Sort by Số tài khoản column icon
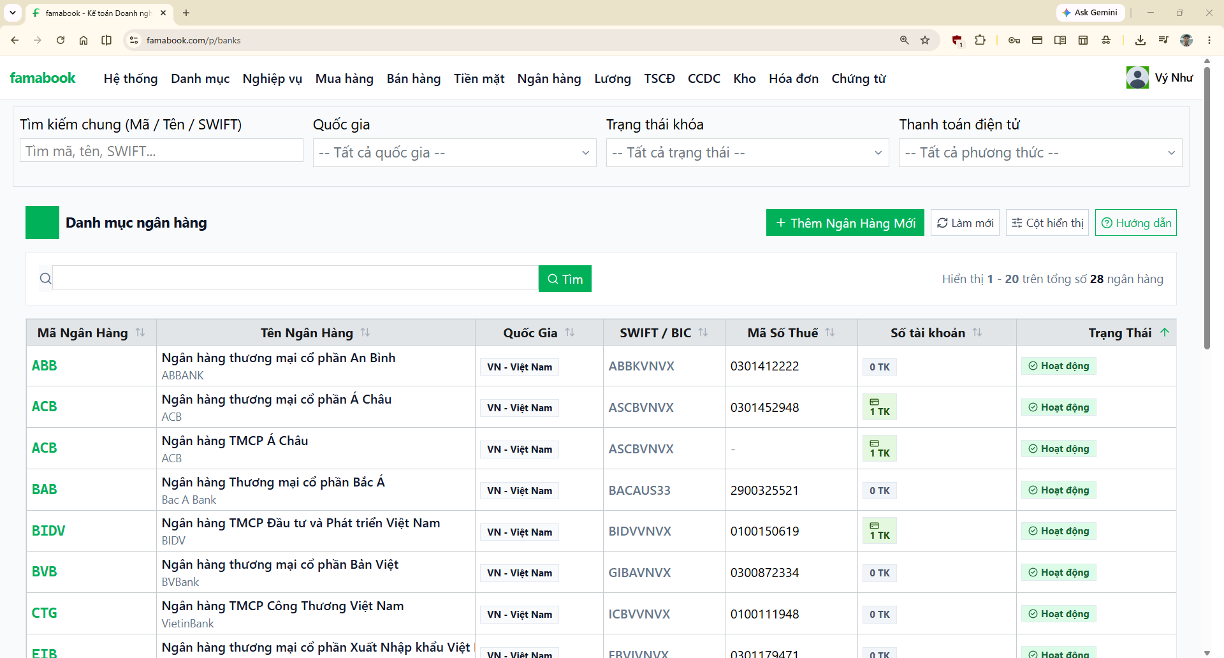Image resolution: width=1224 pixels, height=658 pixels. (x=977, y=332)
